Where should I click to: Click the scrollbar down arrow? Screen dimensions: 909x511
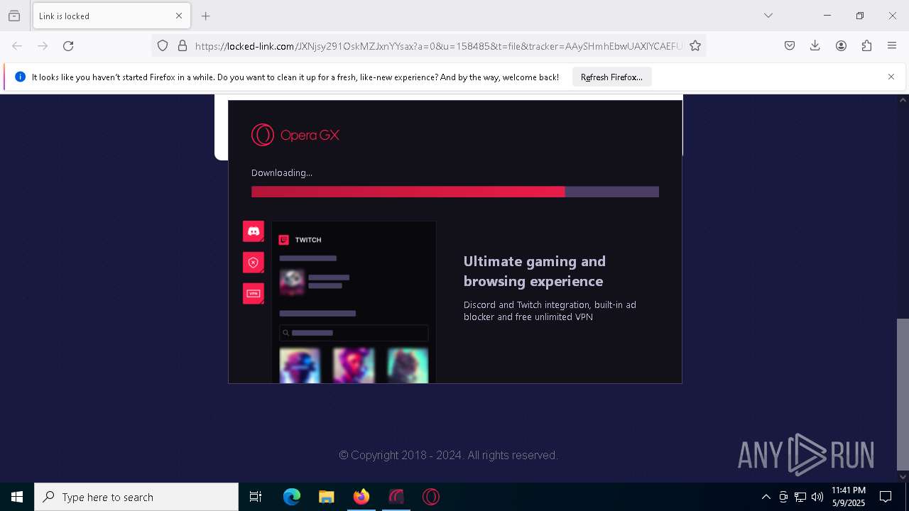[903, 477]
